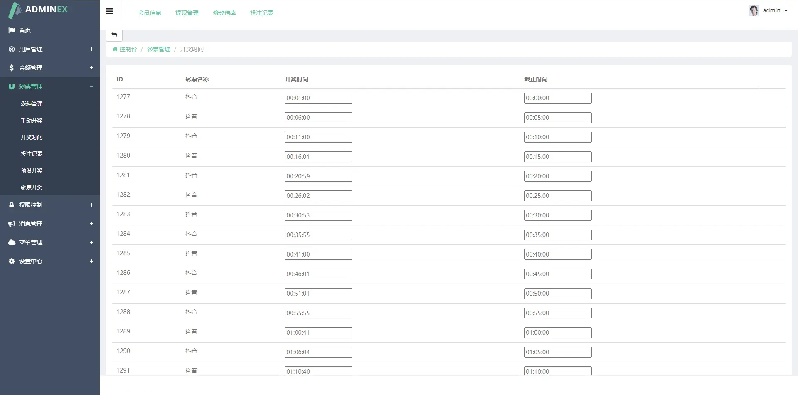This screenshot has width=798, height=395.
Task: Click the 00:46:01 draw time field
Action: point(318,274)
